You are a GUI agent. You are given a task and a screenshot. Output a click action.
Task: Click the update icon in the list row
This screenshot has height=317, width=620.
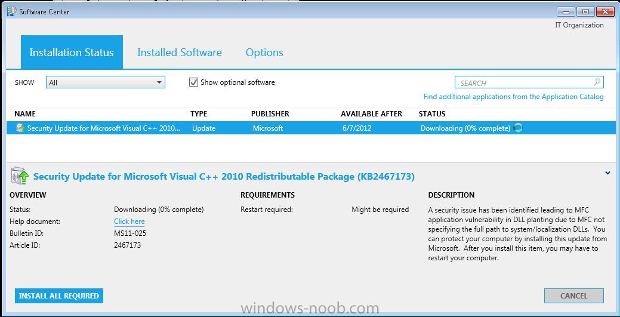pyautogui.click(x=20, y=128)
